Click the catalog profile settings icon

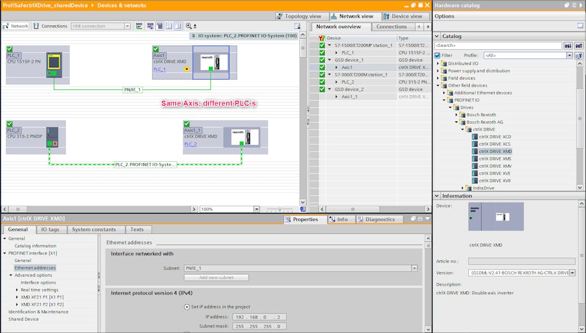578,56
